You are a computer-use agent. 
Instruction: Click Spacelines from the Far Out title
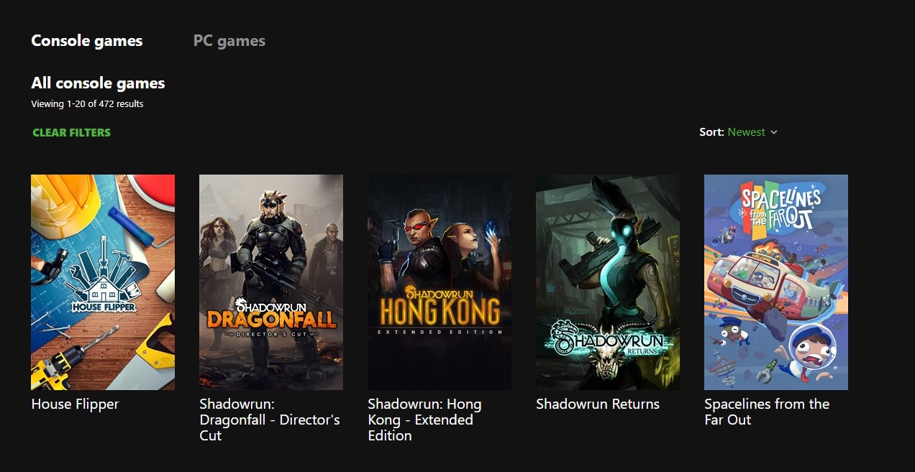point(767,412)
